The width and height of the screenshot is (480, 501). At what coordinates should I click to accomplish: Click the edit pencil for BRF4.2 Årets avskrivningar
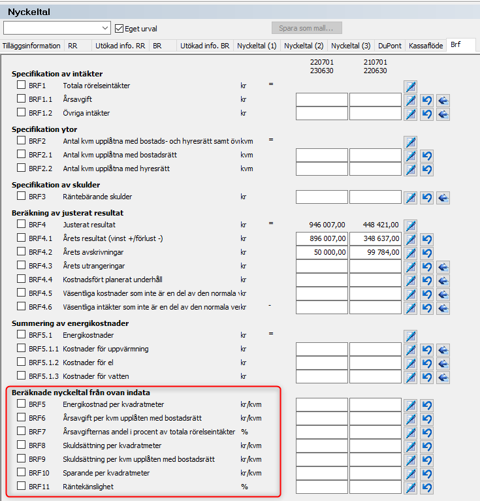[410, 253]
